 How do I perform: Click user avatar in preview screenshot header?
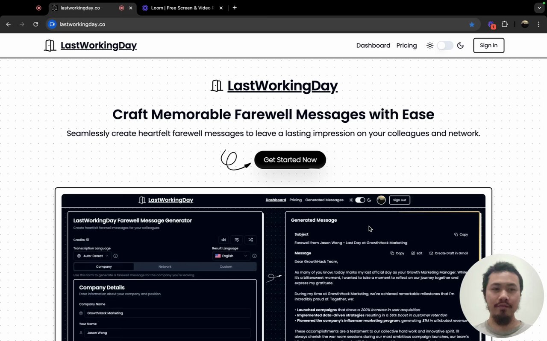[381, 200]
